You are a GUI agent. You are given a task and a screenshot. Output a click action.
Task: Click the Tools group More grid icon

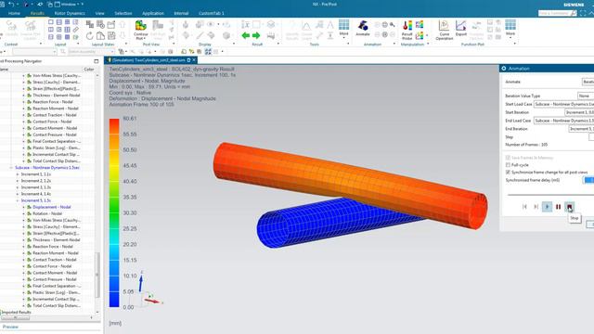tap(344, 28)
